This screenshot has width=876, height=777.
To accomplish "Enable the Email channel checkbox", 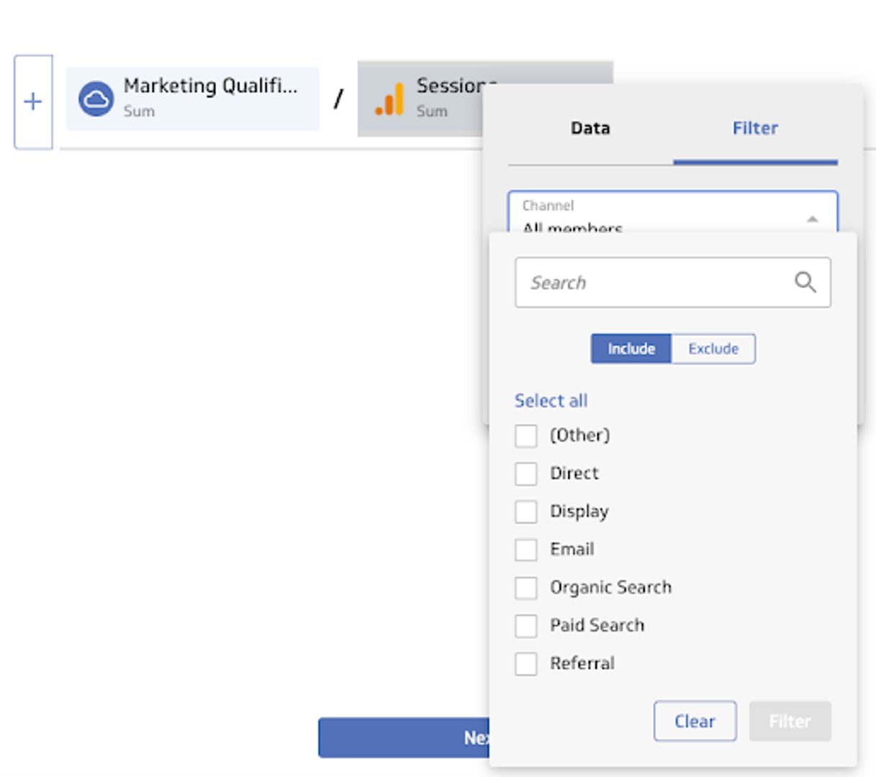I will point(526,550).
